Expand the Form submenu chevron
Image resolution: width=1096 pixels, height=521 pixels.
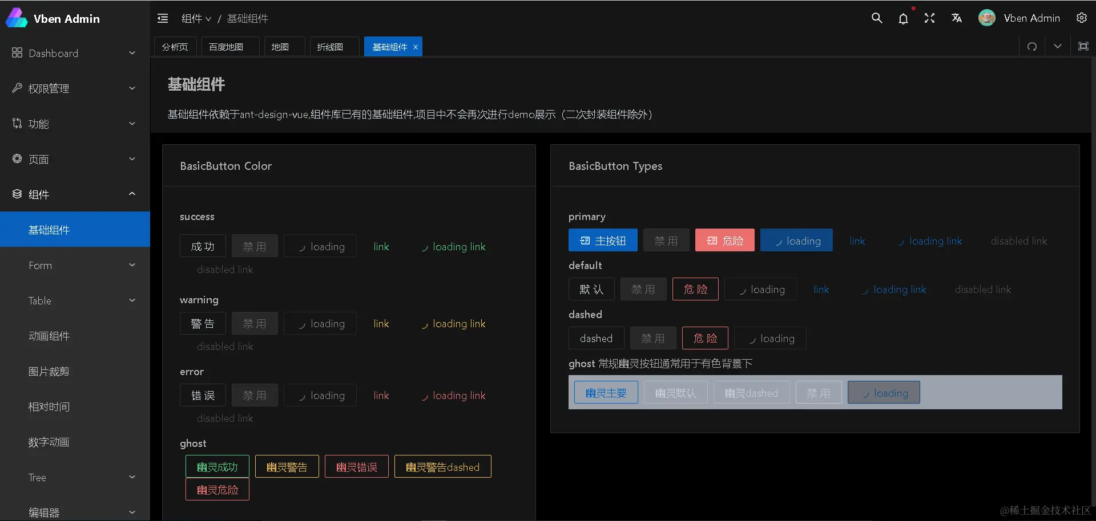point(132,265)
